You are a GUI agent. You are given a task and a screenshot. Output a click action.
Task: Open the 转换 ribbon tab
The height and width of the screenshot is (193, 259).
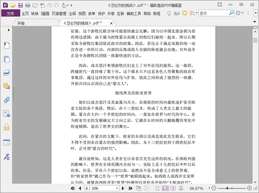(x=35, y=14)
